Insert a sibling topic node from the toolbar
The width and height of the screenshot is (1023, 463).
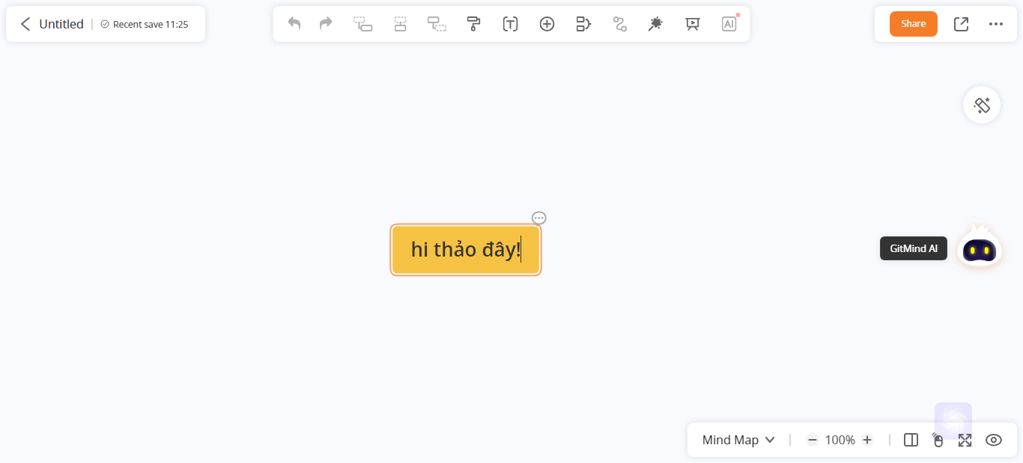pos(401,24)
